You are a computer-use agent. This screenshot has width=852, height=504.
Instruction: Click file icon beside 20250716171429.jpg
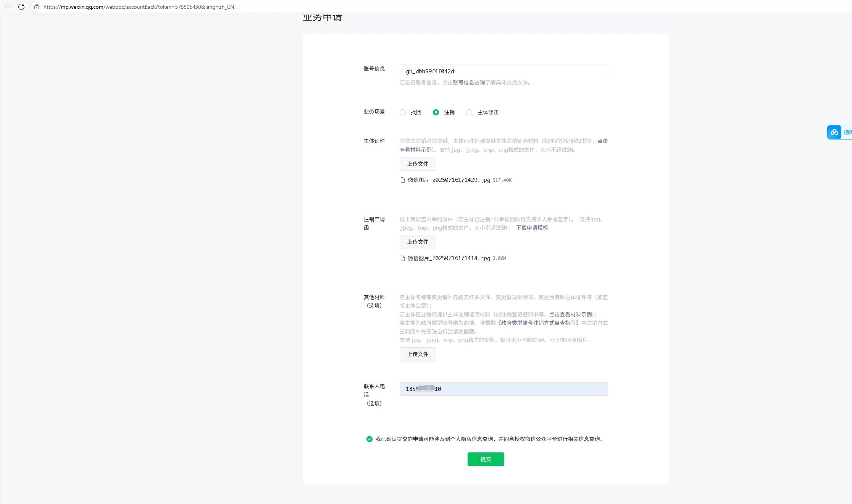402,180
